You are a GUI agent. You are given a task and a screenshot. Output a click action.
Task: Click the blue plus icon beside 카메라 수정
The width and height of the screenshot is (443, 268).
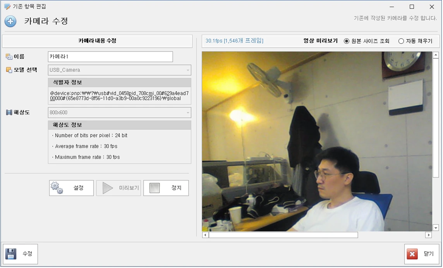coord(10,21)
